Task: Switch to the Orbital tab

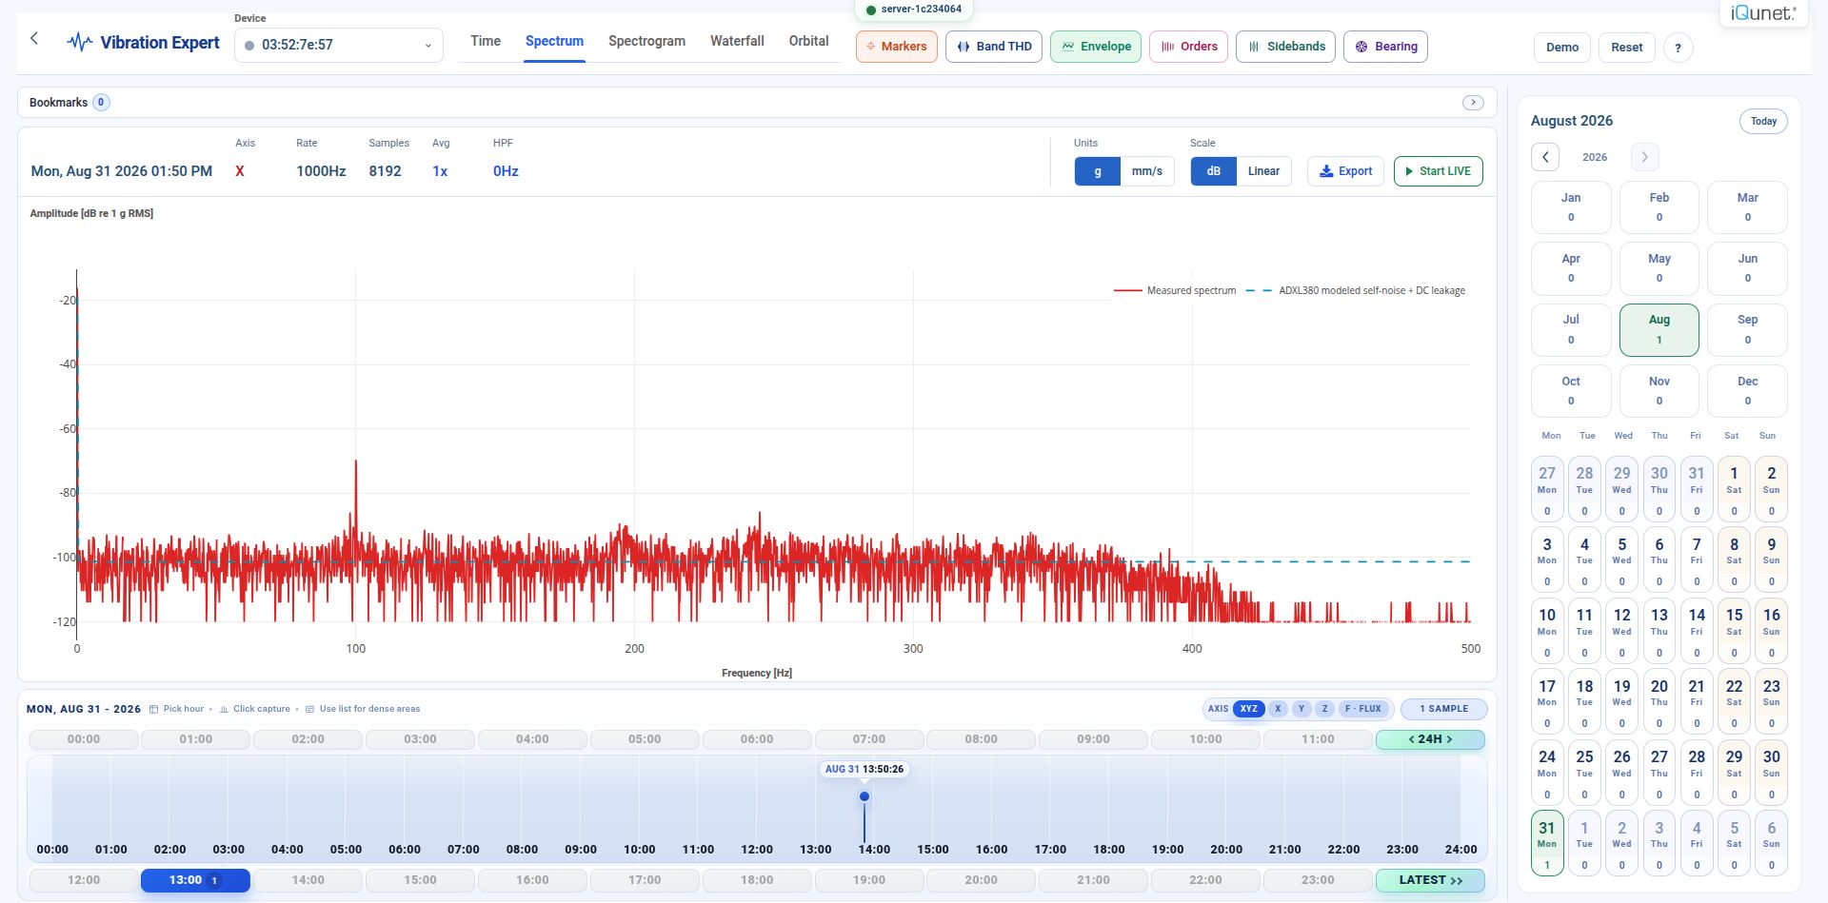Action: tap(808, 41)
